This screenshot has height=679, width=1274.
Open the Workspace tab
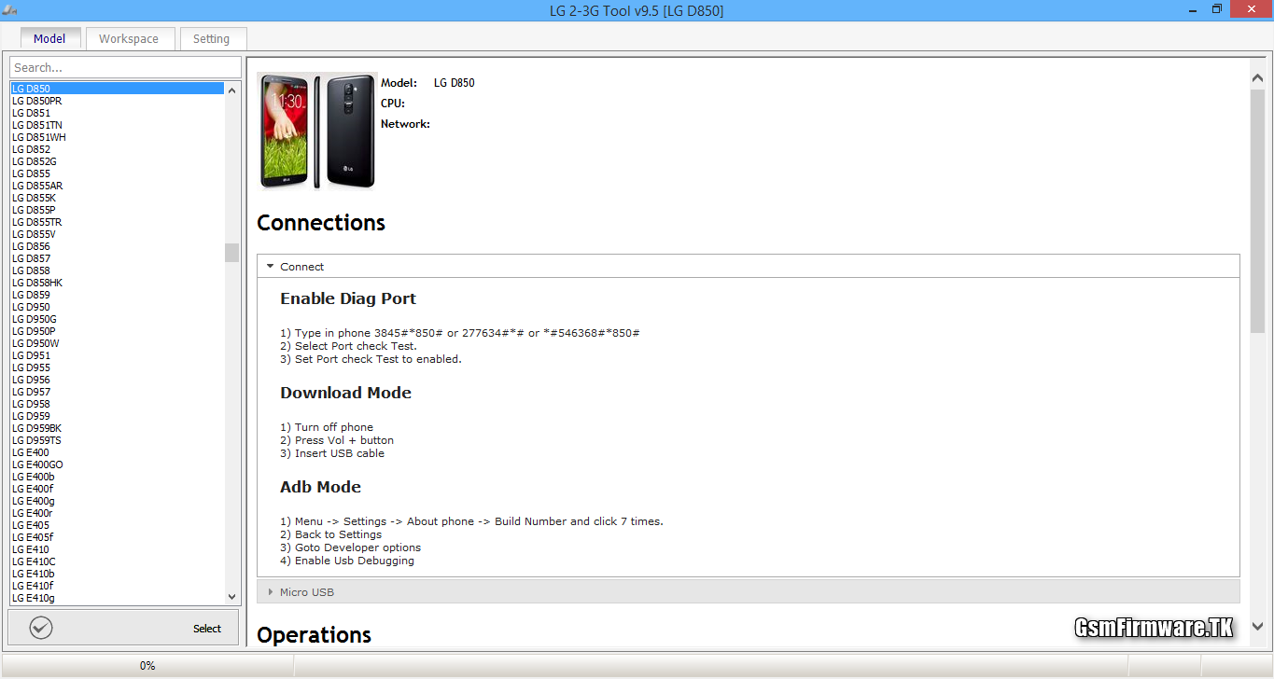pyautogui.click(x=129, y=38)
